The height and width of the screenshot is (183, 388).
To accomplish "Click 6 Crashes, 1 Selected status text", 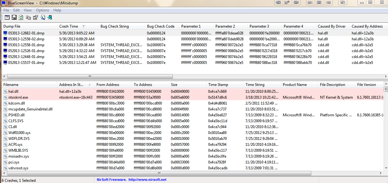I will click(x=19, y=180).
